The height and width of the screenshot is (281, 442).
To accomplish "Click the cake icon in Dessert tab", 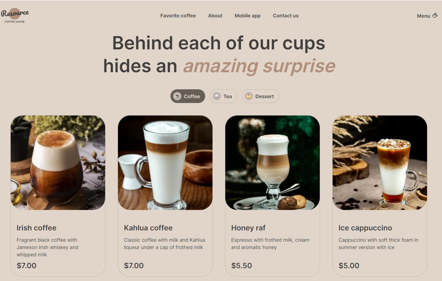I will point(249,96).
